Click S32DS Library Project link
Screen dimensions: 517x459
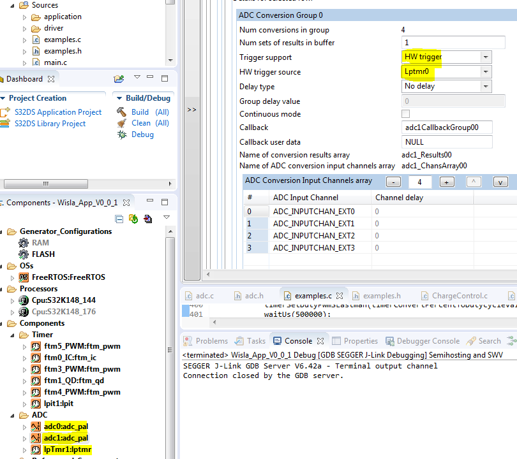[x=50, y=124]
